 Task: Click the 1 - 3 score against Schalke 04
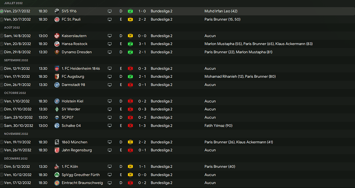(x=142, y=125)
